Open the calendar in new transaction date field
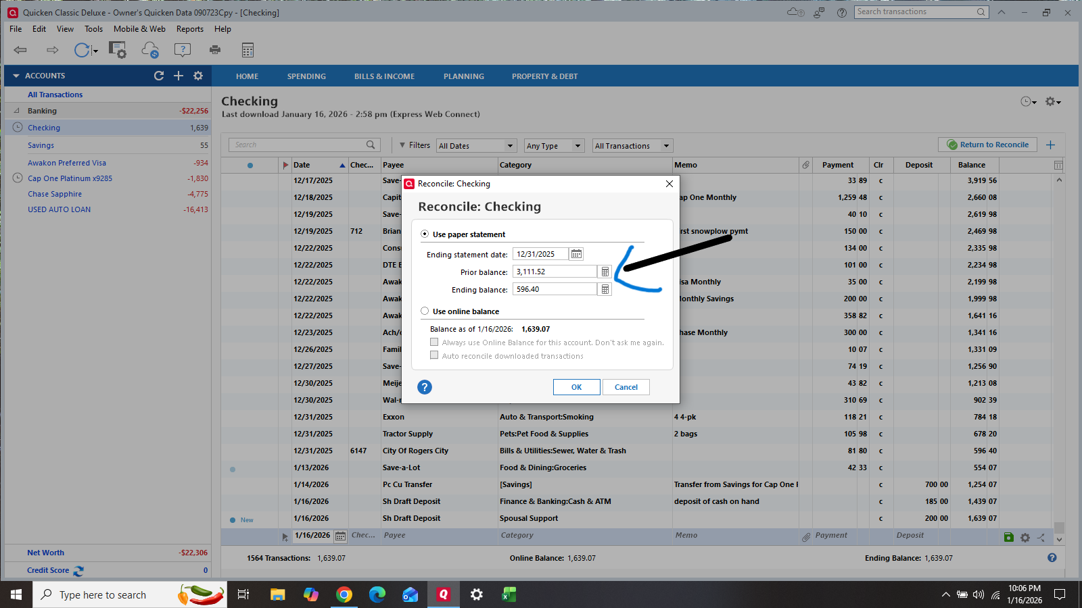Image resolution: width=1082 pixels, height=608 pixels. tap(340, 536)
